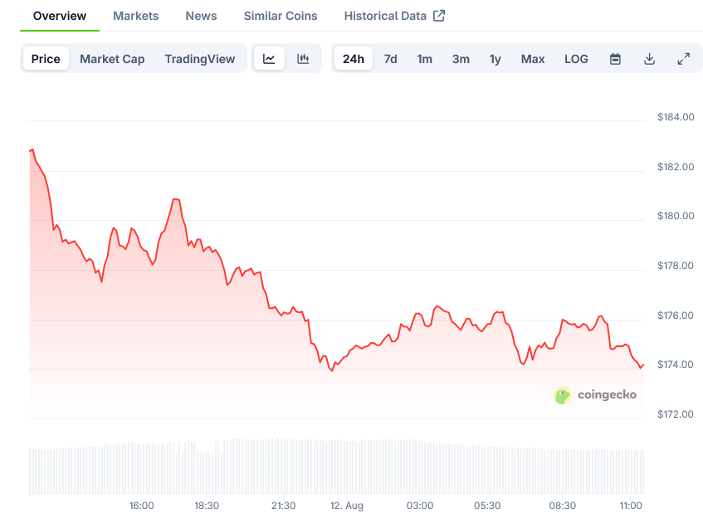Open the News tab
This screenshot has height=524, width=703.
201,16
